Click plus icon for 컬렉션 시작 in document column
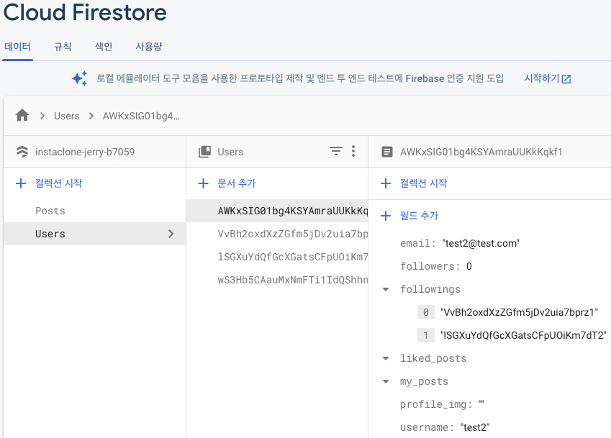This screenshot has width=611, height=438. [386, 183]
